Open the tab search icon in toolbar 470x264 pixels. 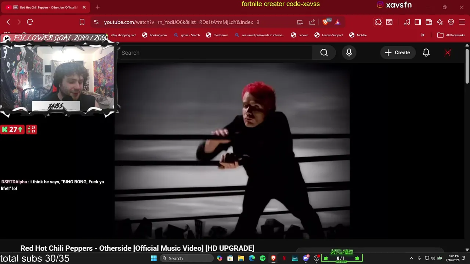click(389, 22)
